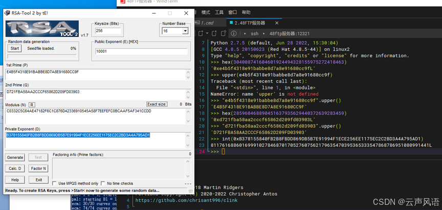Expand the arrow before 48ftp服务器:12321
442x210 pixels.
(264, 34)
